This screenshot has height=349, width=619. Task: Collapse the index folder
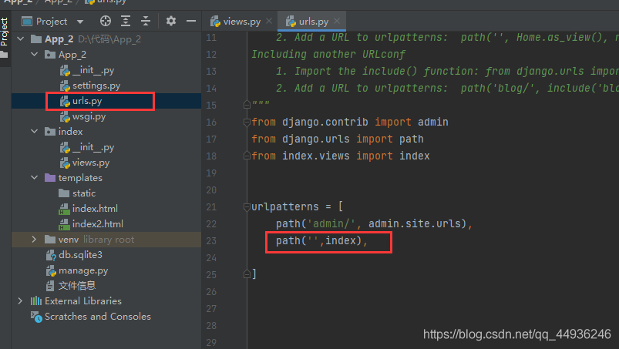[x=35, y=131]
